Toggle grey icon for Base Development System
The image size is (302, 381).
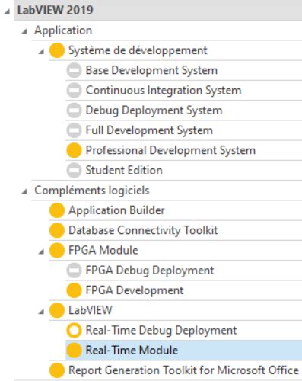coord(74,70)
